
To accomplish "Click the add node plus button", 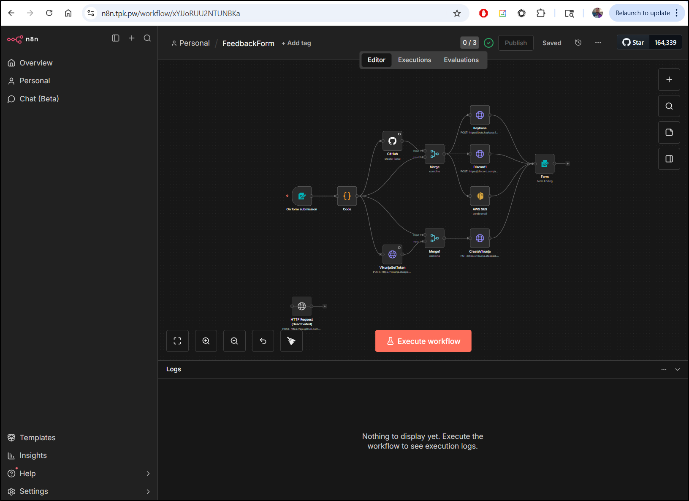I will pyautogui.click(x=669, y=79).
